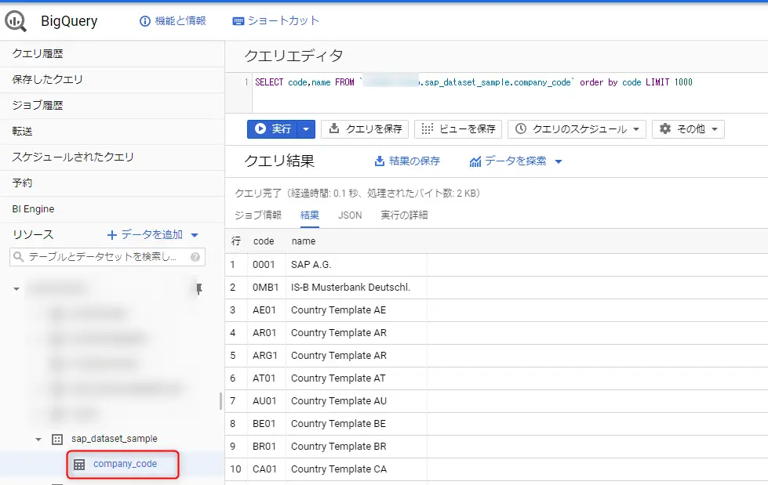Select the cell with code AT01
The image size is (768, 485).
pyautogui.click(x=267, y=378)
